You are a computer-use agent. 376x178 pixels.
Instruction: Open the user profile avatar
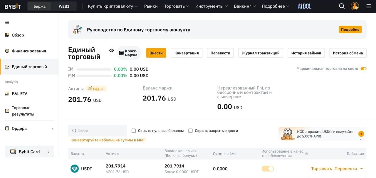click(x=355, y=6)
